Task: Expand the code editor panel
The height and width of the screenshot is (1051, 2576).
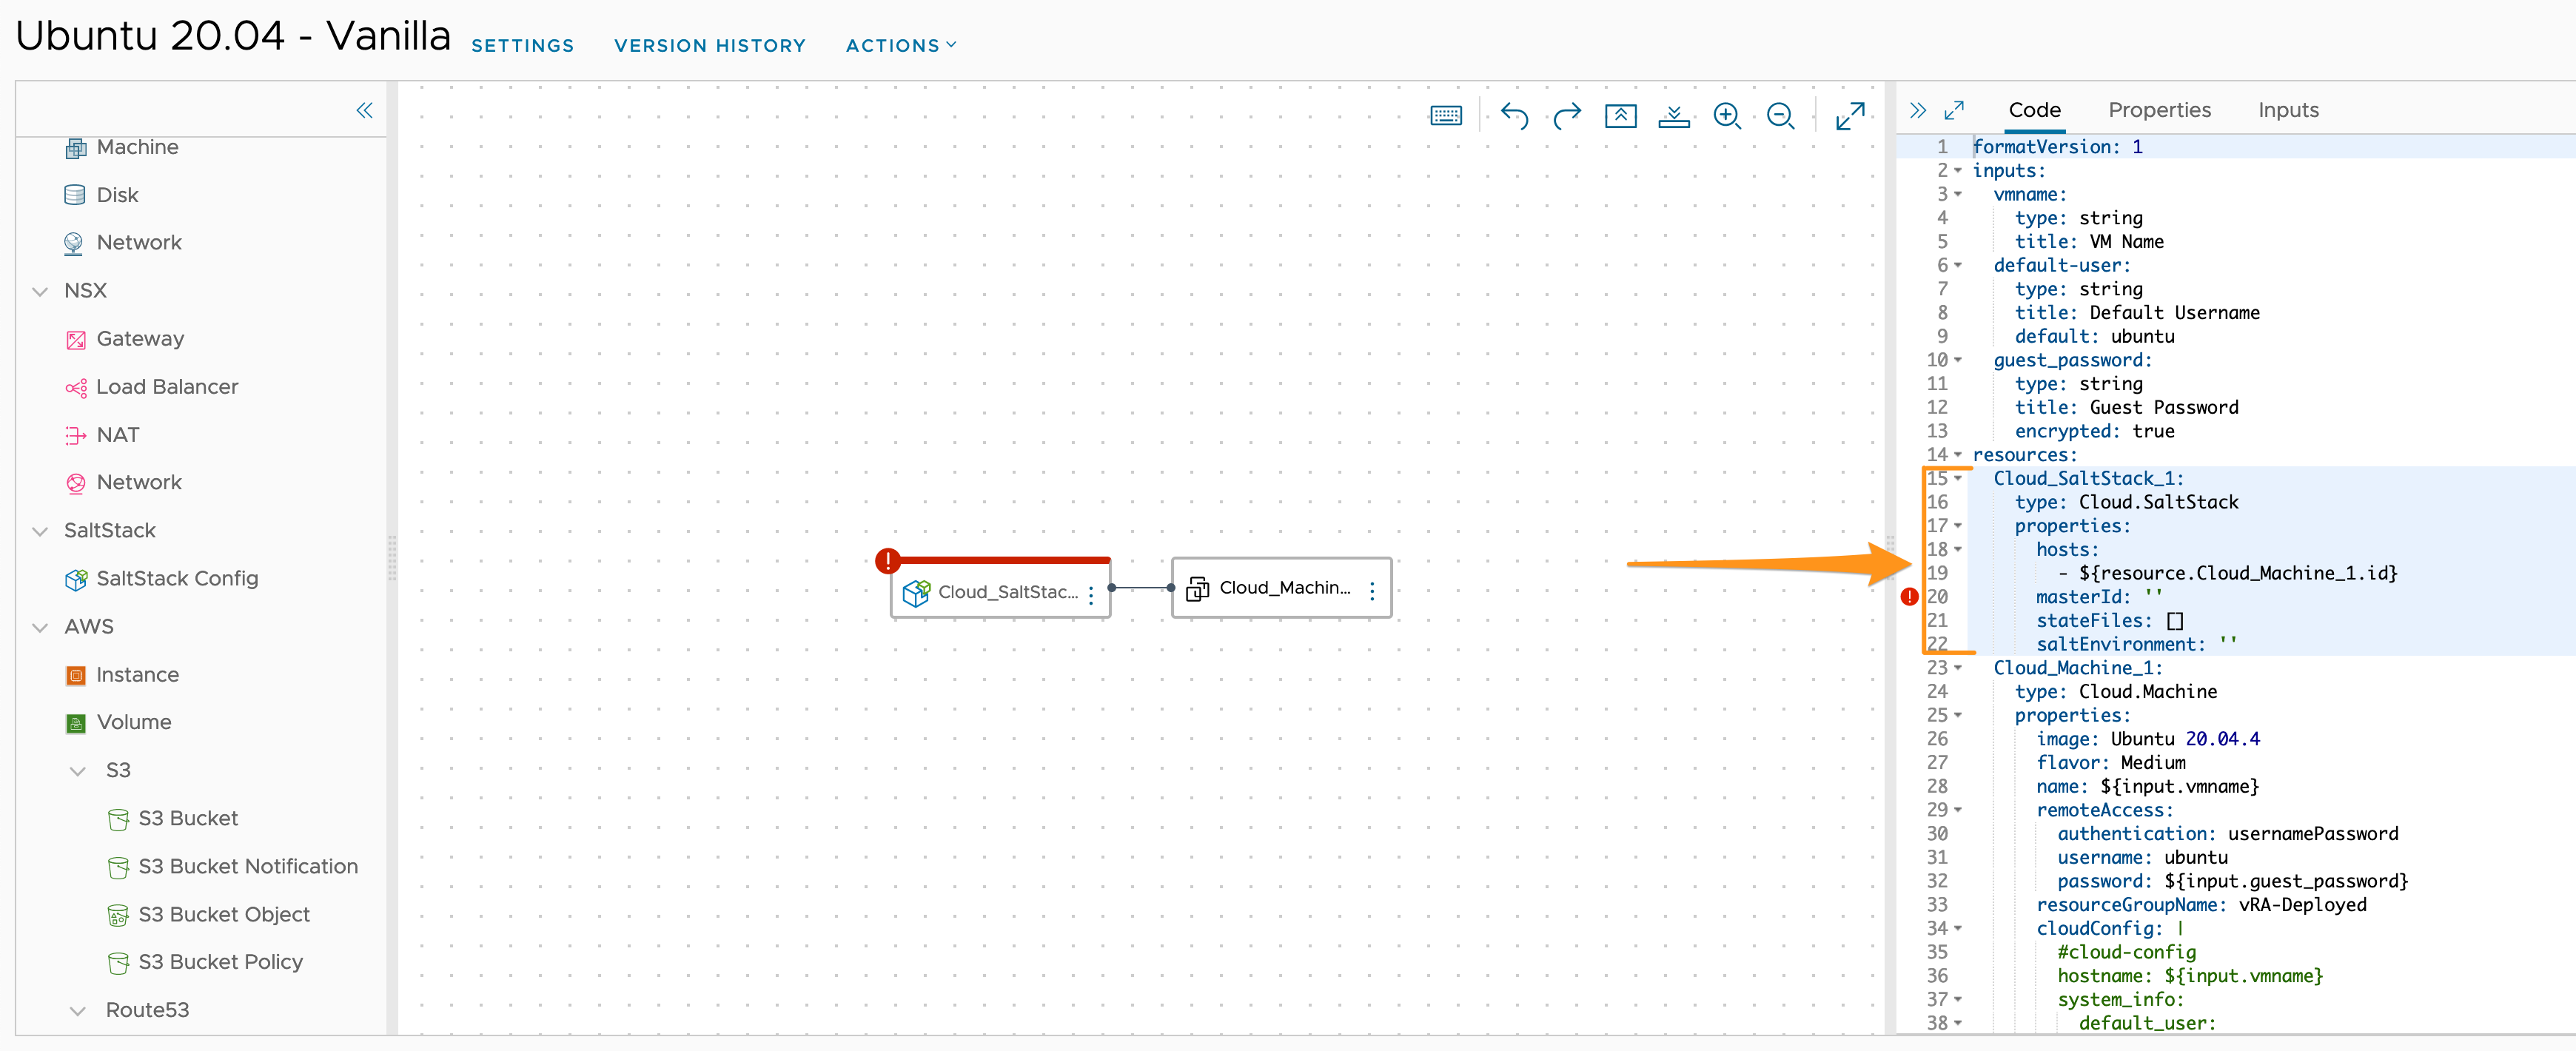Action: [x=1953, y=110]
